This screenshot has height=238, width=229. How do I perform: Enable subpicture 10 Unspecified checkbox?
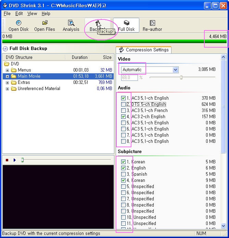pos(123,217)
